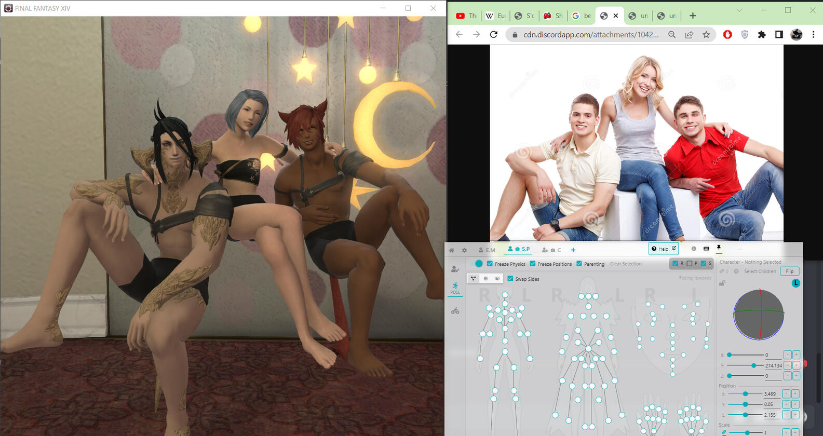Open Anamnesis settings gear icon

[x=464, y=250]
